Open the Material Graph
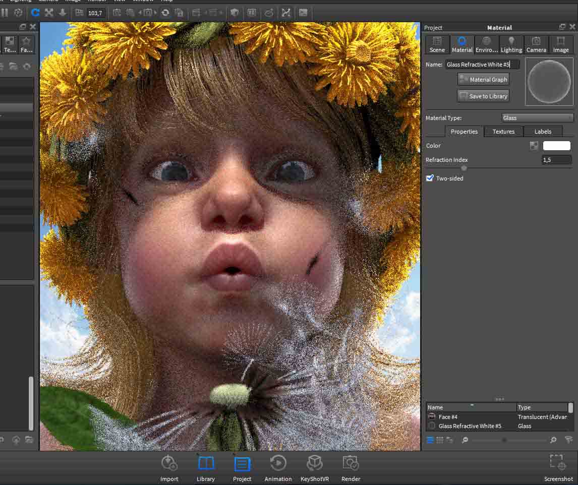This screenshot has height=485, width=578. (x=483, y=79)
